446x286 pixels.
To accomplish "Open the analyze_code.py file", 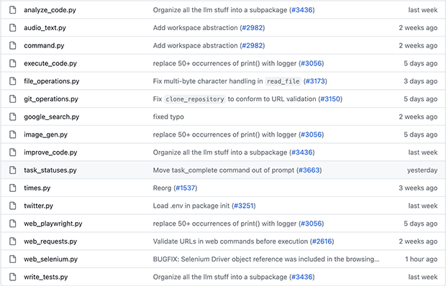I will 50,10.
